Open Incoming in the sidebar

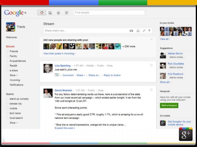(15, 80)
